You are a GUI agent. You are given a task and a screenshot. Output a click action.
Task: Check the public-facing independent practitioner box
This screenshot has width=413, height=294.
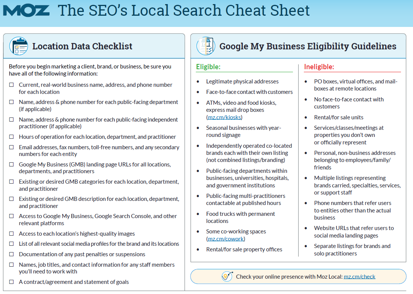(12, 120)
